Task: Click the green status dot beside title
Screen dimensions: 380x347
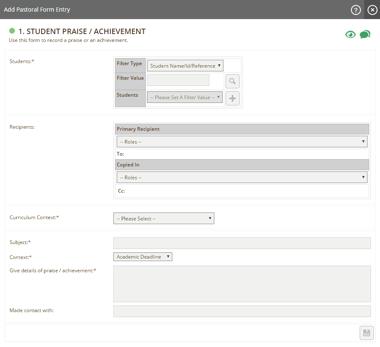Action: pyautogui.click(x=12, y=31)
